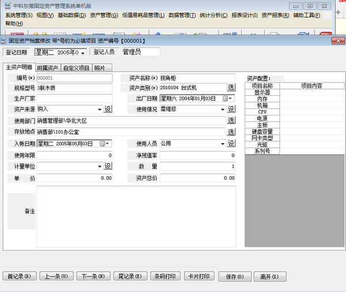Click the 项目内容 column header
Screen dimensions: 346x292
click(312, 86)
